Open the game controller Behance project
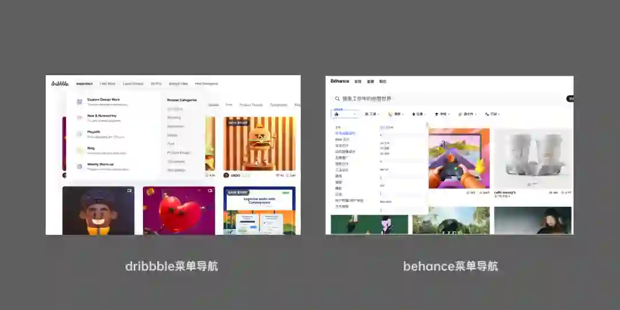Image resolution: width=620 pixels, height=310 pixels. click(x=459, y=158)
